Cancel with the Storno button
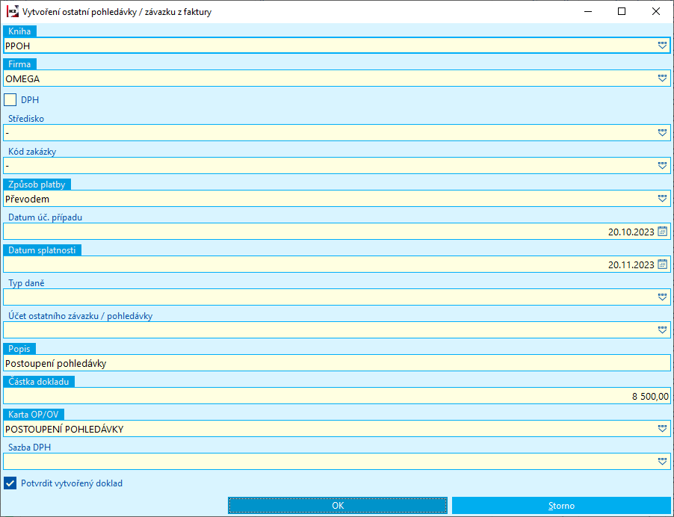 click(x=561, y=505)
